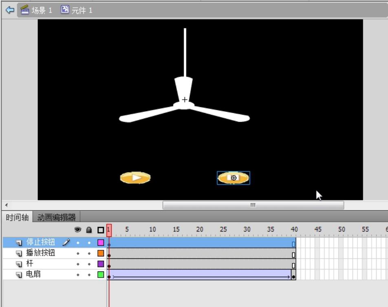
Task: Lock the 杆 layer using its lock dot
Action: (x=89, y=264)
